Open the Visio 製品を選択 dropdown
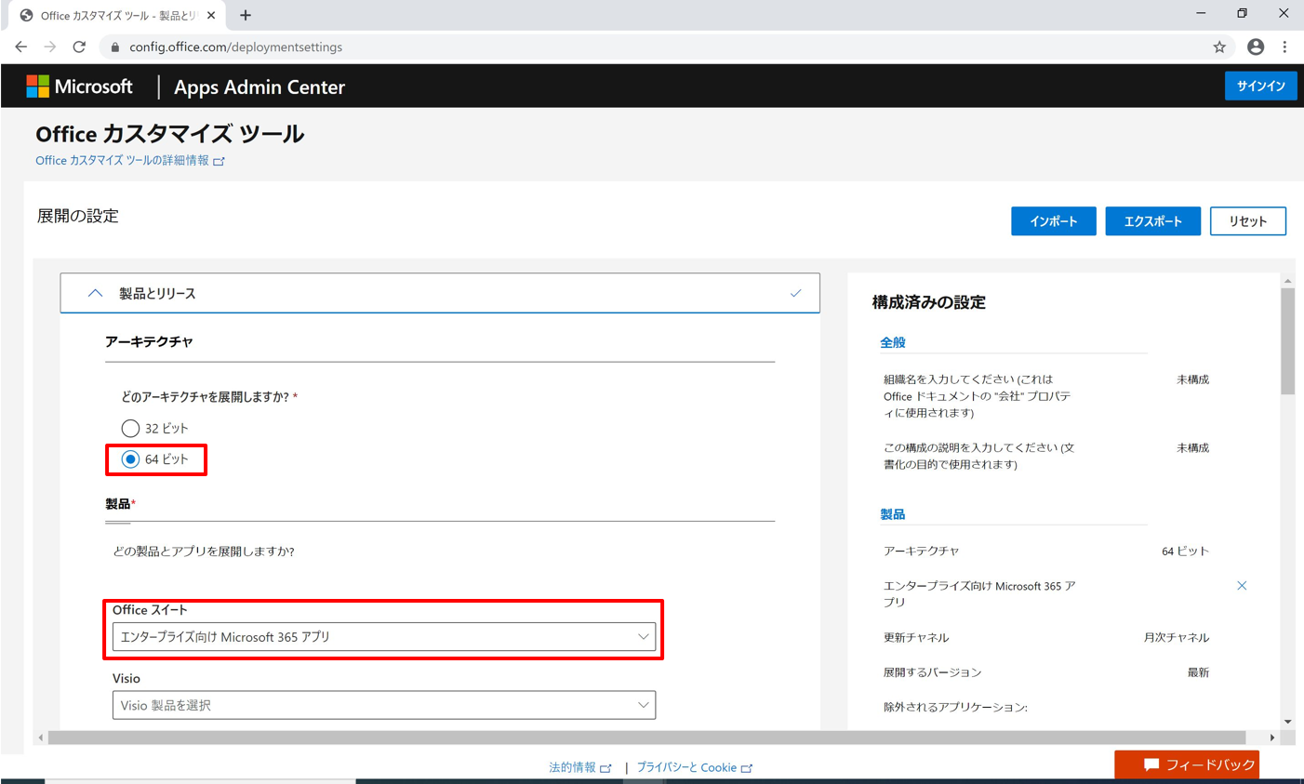 tap(384, 705)
